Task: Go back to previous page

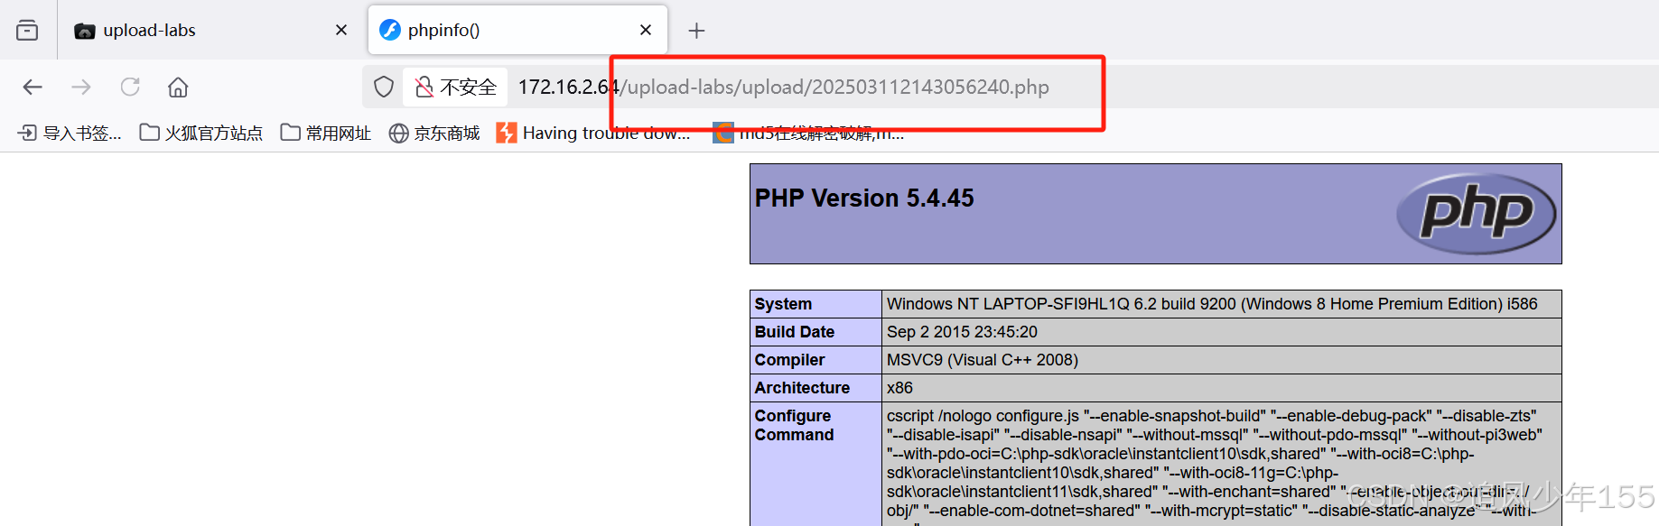Action: click(x=33, y=87)
